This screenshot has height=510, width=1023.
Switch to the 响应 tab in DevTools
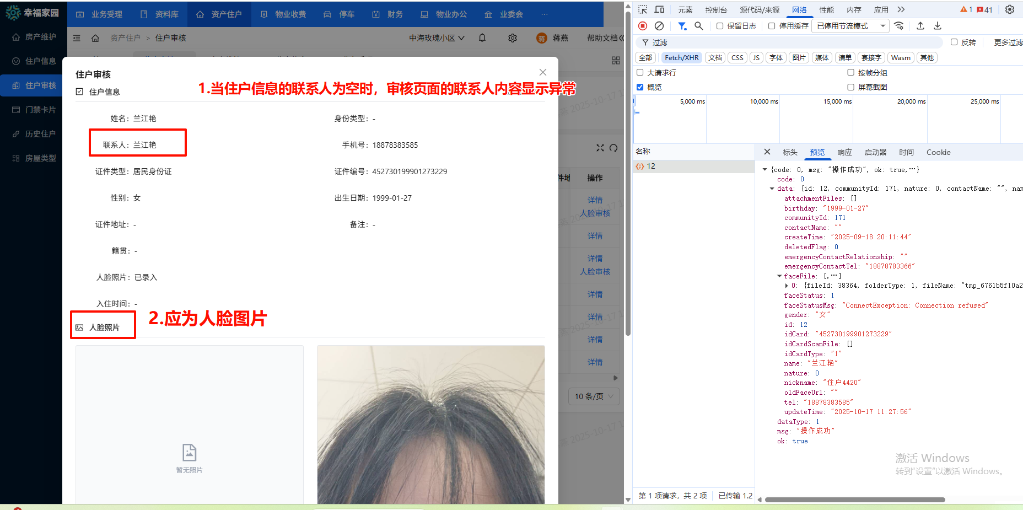[844, 152]
